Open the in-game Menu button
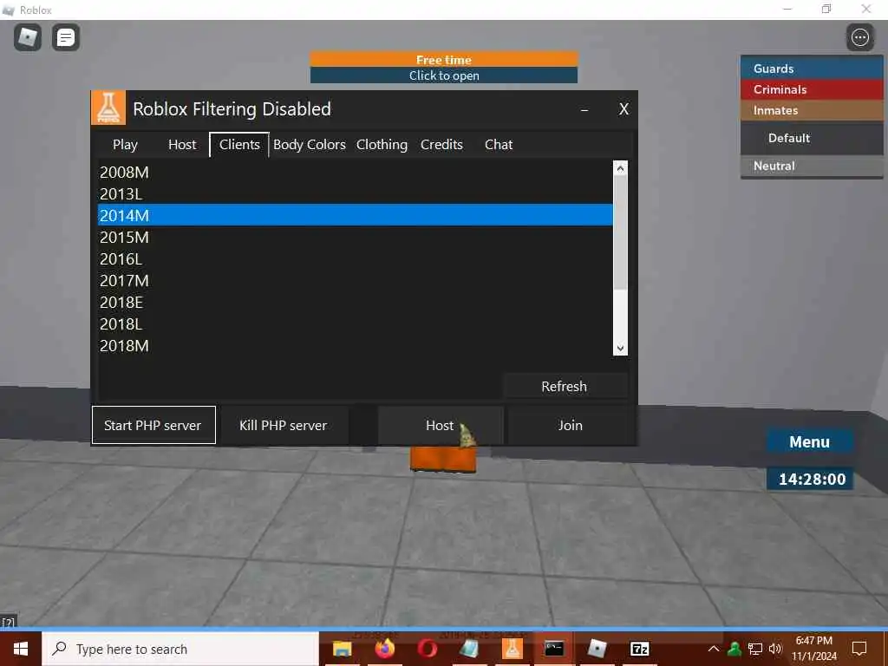The height and width of the screenshot is (666, 888). coord(809,441)
